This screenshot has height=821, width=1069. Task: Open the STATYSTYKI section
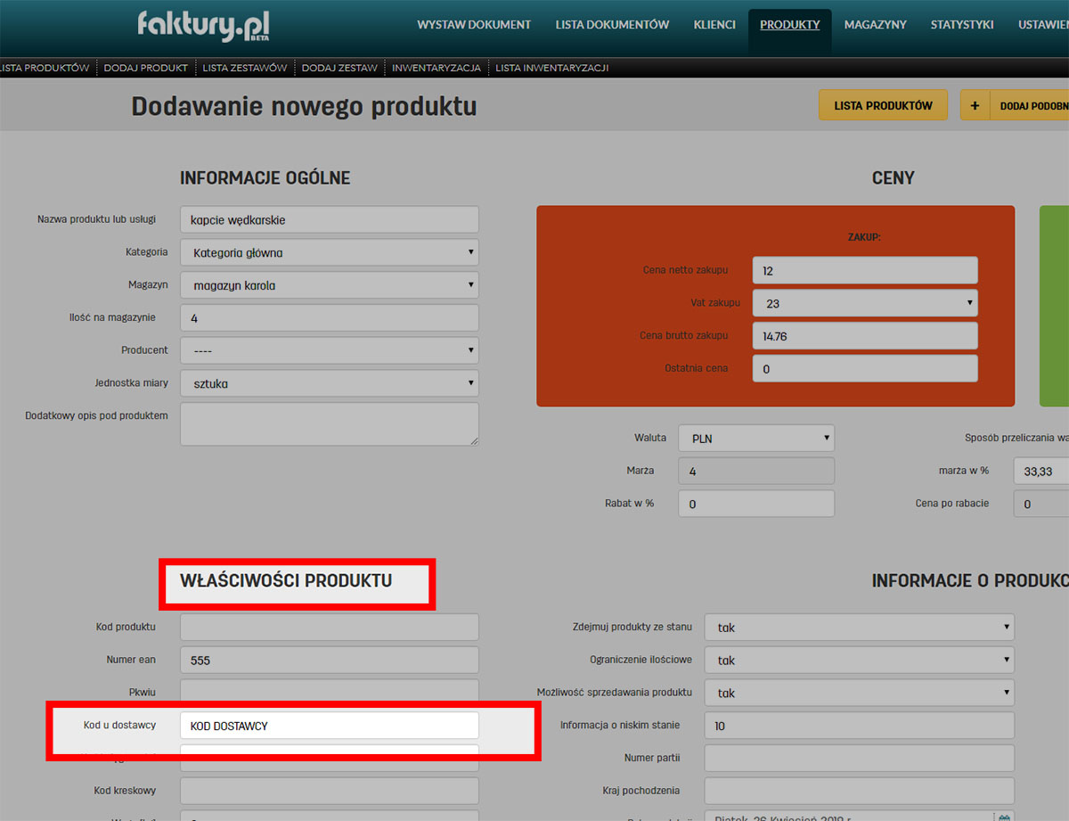(962, 25)
